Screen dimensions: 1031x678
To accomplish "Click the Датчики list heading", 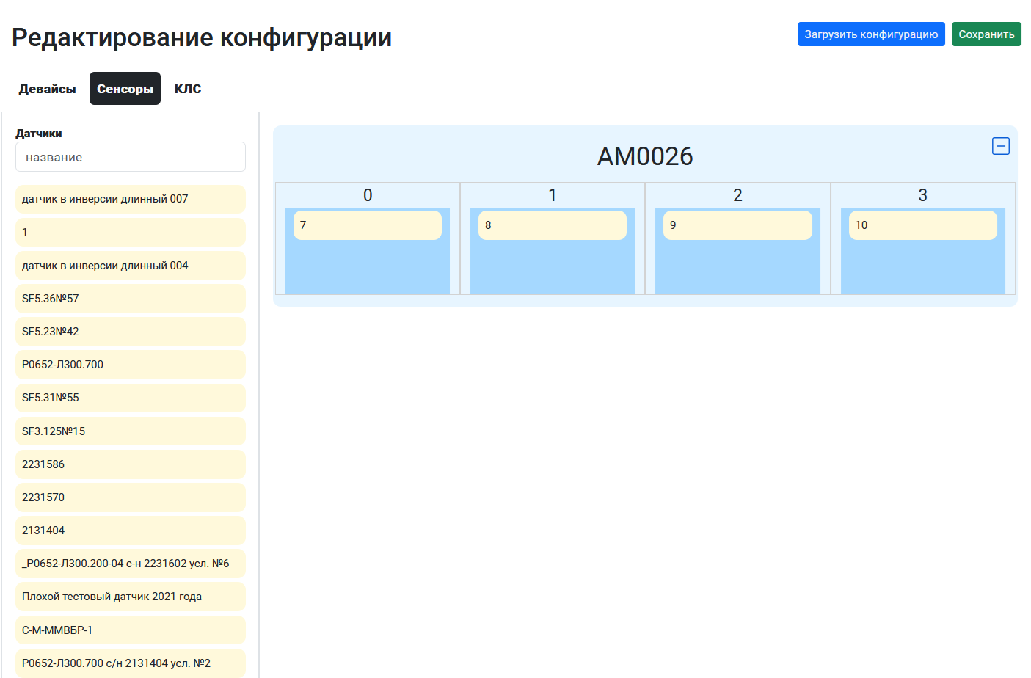I will 39,134.
